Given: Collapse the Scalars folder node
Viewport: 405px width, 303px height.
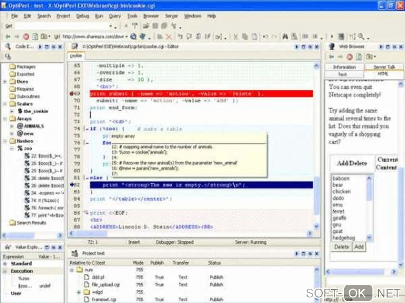Looking at the screenshot, I should point(5,104).
